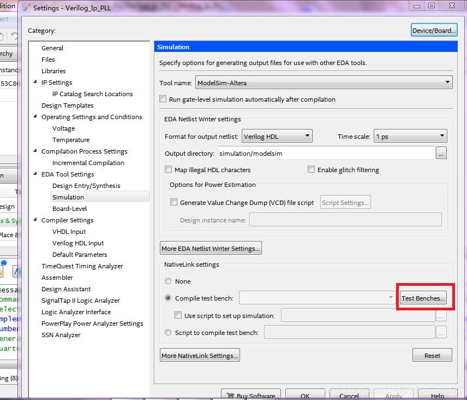Screen dimensions: 467x400
Task: Select Compile test bench radio button
Action: coord(168,298)
